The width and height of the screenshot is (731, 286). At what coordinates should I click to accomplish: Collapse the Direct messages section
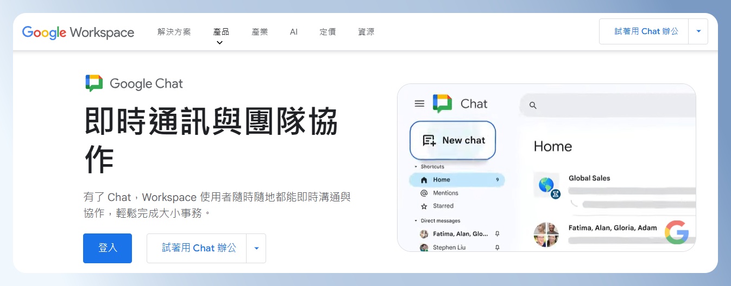(x=438, y=221)
